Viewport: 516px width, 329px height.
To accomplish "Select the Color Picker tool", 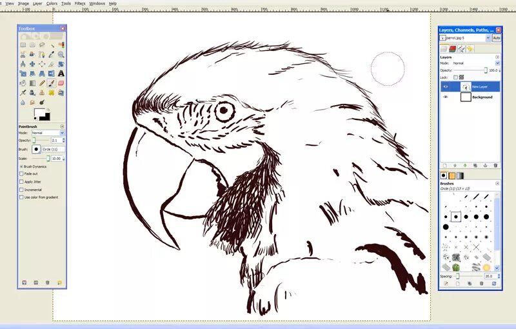I will point(52,54).
